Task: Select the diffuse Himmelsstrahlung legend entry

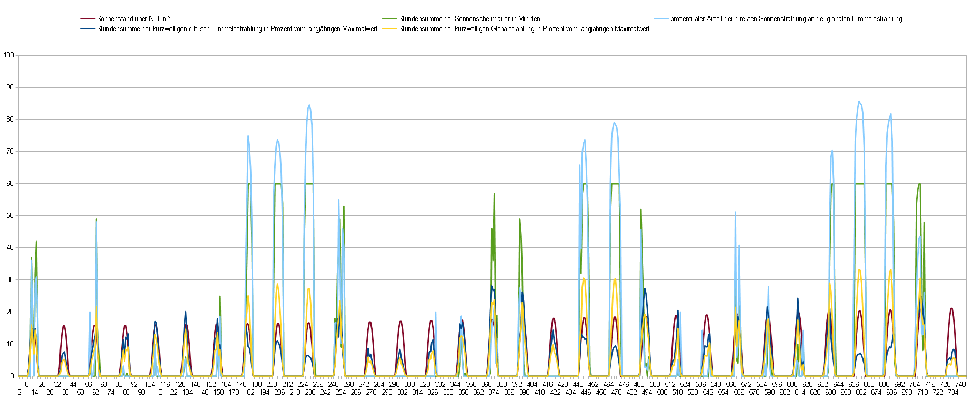Action: click(x=237, y=29)
